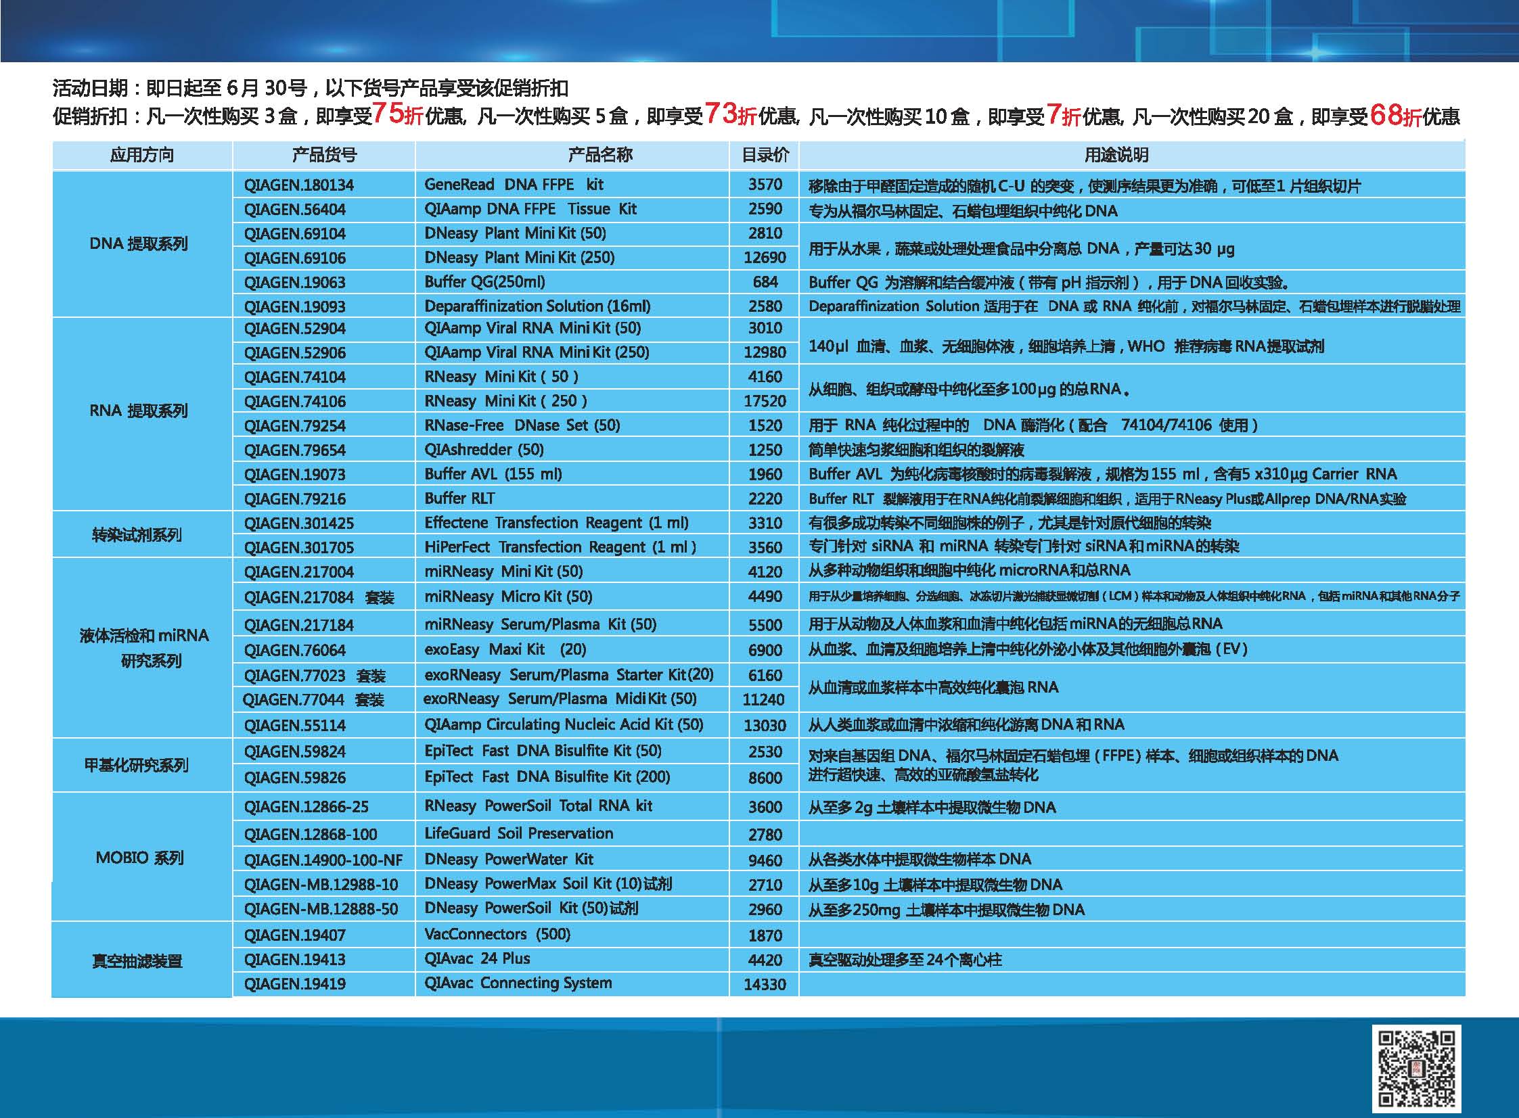Select the 产品名称 column header
Screen dimensions: 1519x1118
tap(572, 155)
